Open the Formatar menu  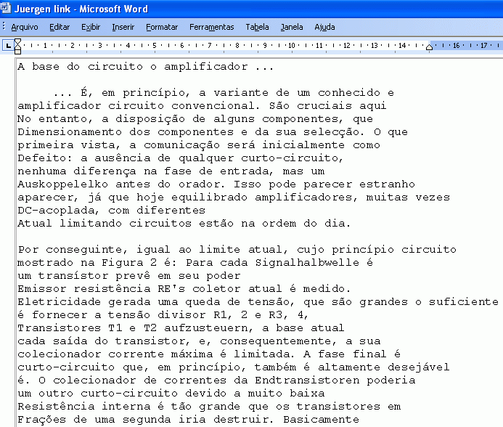click(x=162, y=28)
